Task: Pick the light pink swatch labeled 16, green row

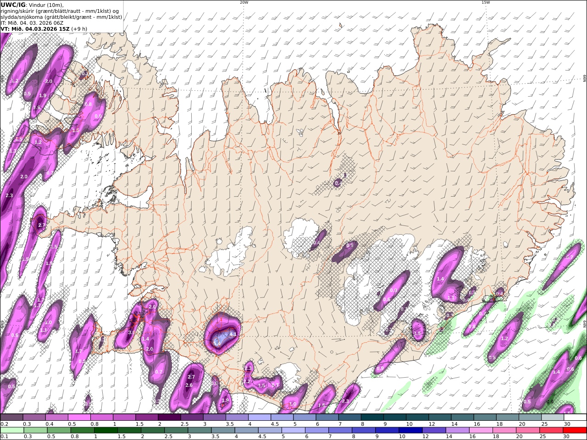Action: coord(481,430)
